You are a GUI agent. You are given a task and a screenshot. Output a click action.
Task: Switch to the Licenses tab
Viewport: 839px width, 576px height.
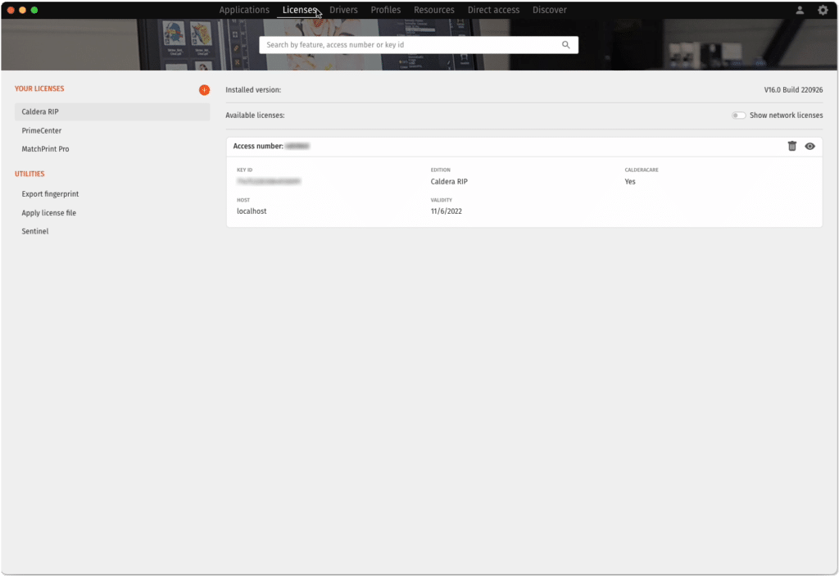point(300,10)
